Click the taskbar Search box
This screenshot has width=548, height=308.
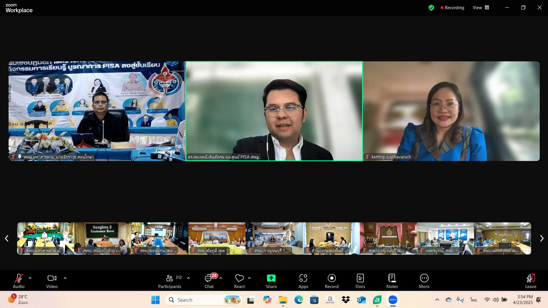point(204,300)
